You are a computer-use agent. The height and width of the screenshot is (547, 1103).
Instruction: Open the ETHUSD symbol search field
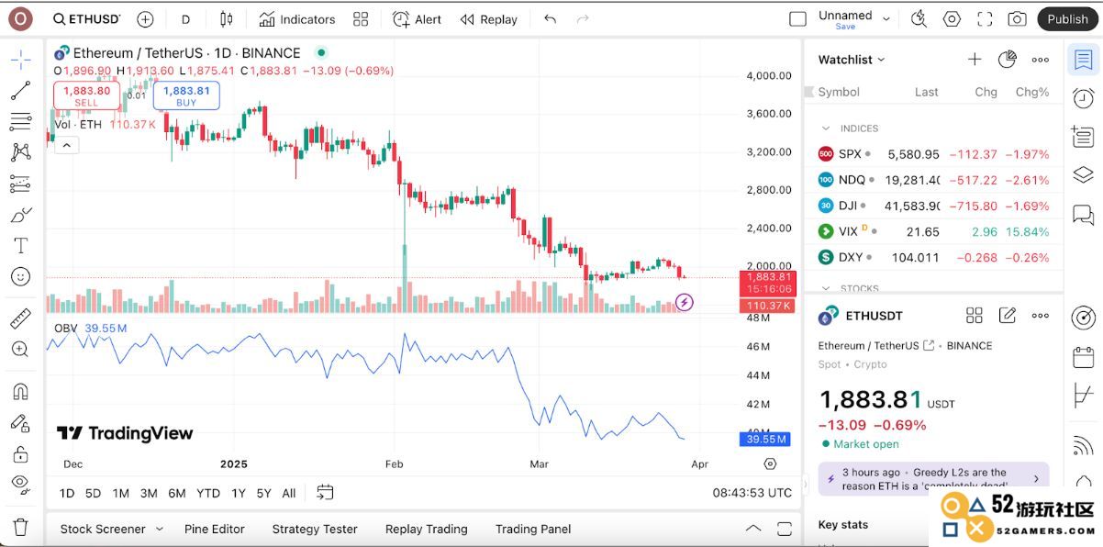86,19
